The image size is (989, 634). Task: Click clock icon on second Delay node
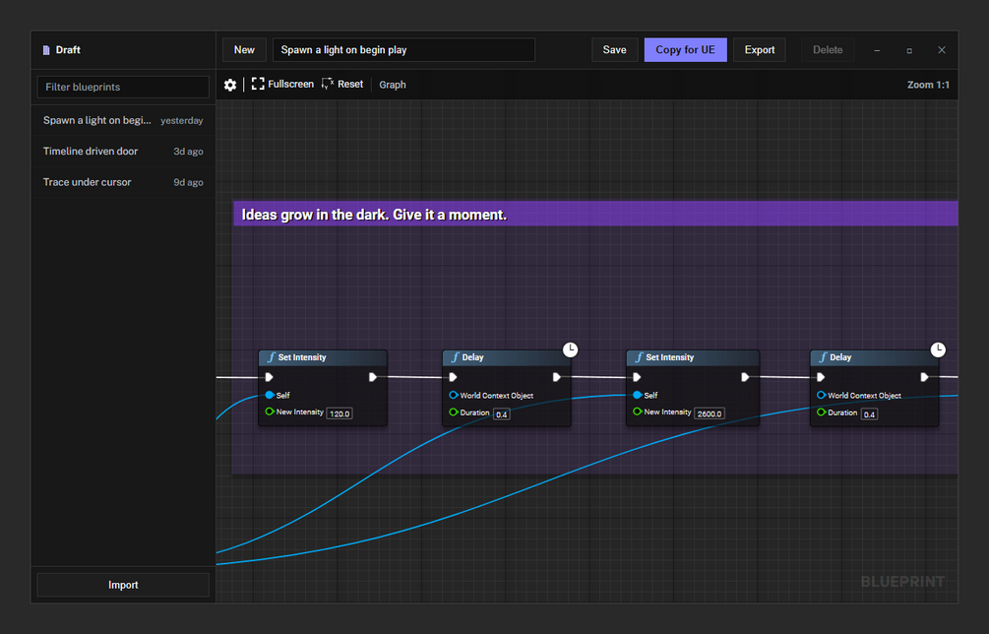tap(938, 349)
